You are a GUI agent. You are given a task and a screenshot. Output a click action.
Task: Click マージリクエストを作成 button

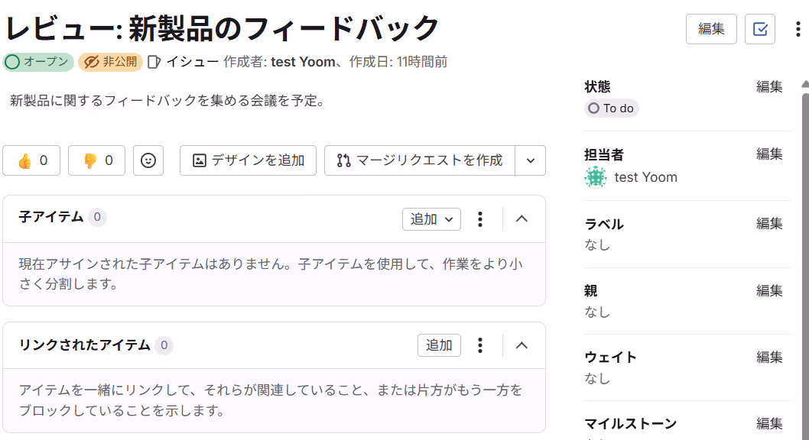420,160
